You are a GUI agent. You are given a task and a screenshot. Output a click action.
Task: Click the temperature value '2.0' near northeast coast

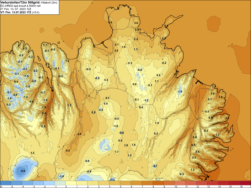[x=164, y=38]
